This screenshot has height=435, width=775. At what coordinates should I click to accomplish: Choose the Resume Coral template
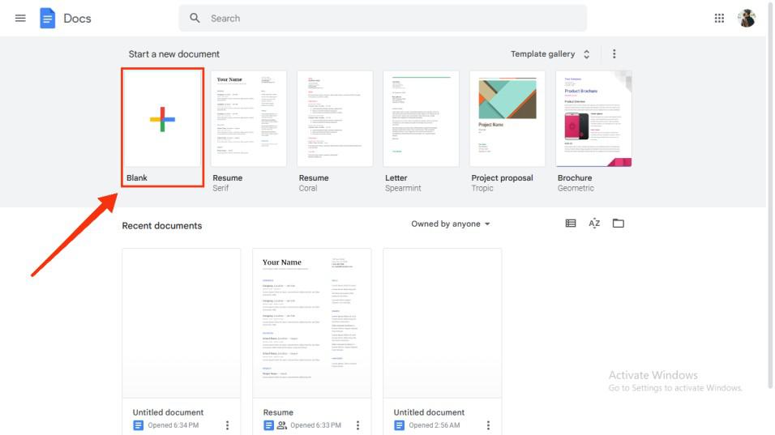335,119
